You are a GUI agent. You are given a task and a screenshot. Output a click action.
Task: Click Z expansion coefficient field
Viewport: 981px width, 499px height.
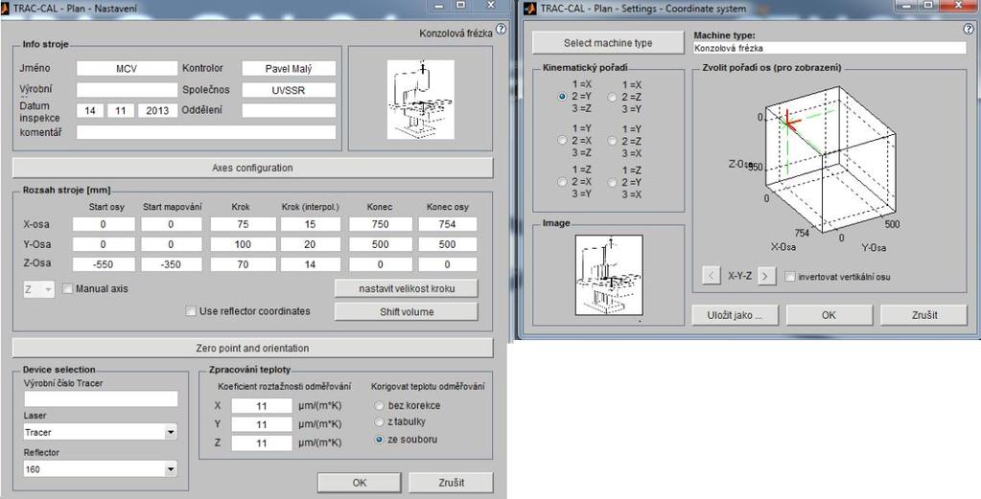tap(262, 443)
